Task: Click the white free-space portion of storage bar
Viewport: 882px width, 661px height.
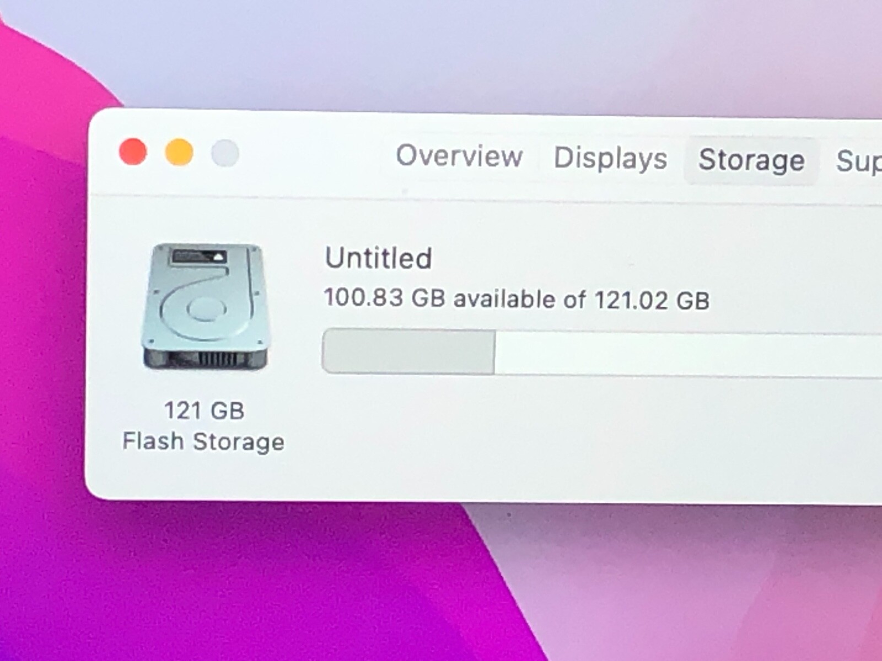Action: [688, 355]
